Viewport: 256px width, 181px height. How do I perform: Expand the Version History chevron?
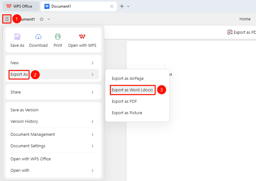click(x=92, y=122)
